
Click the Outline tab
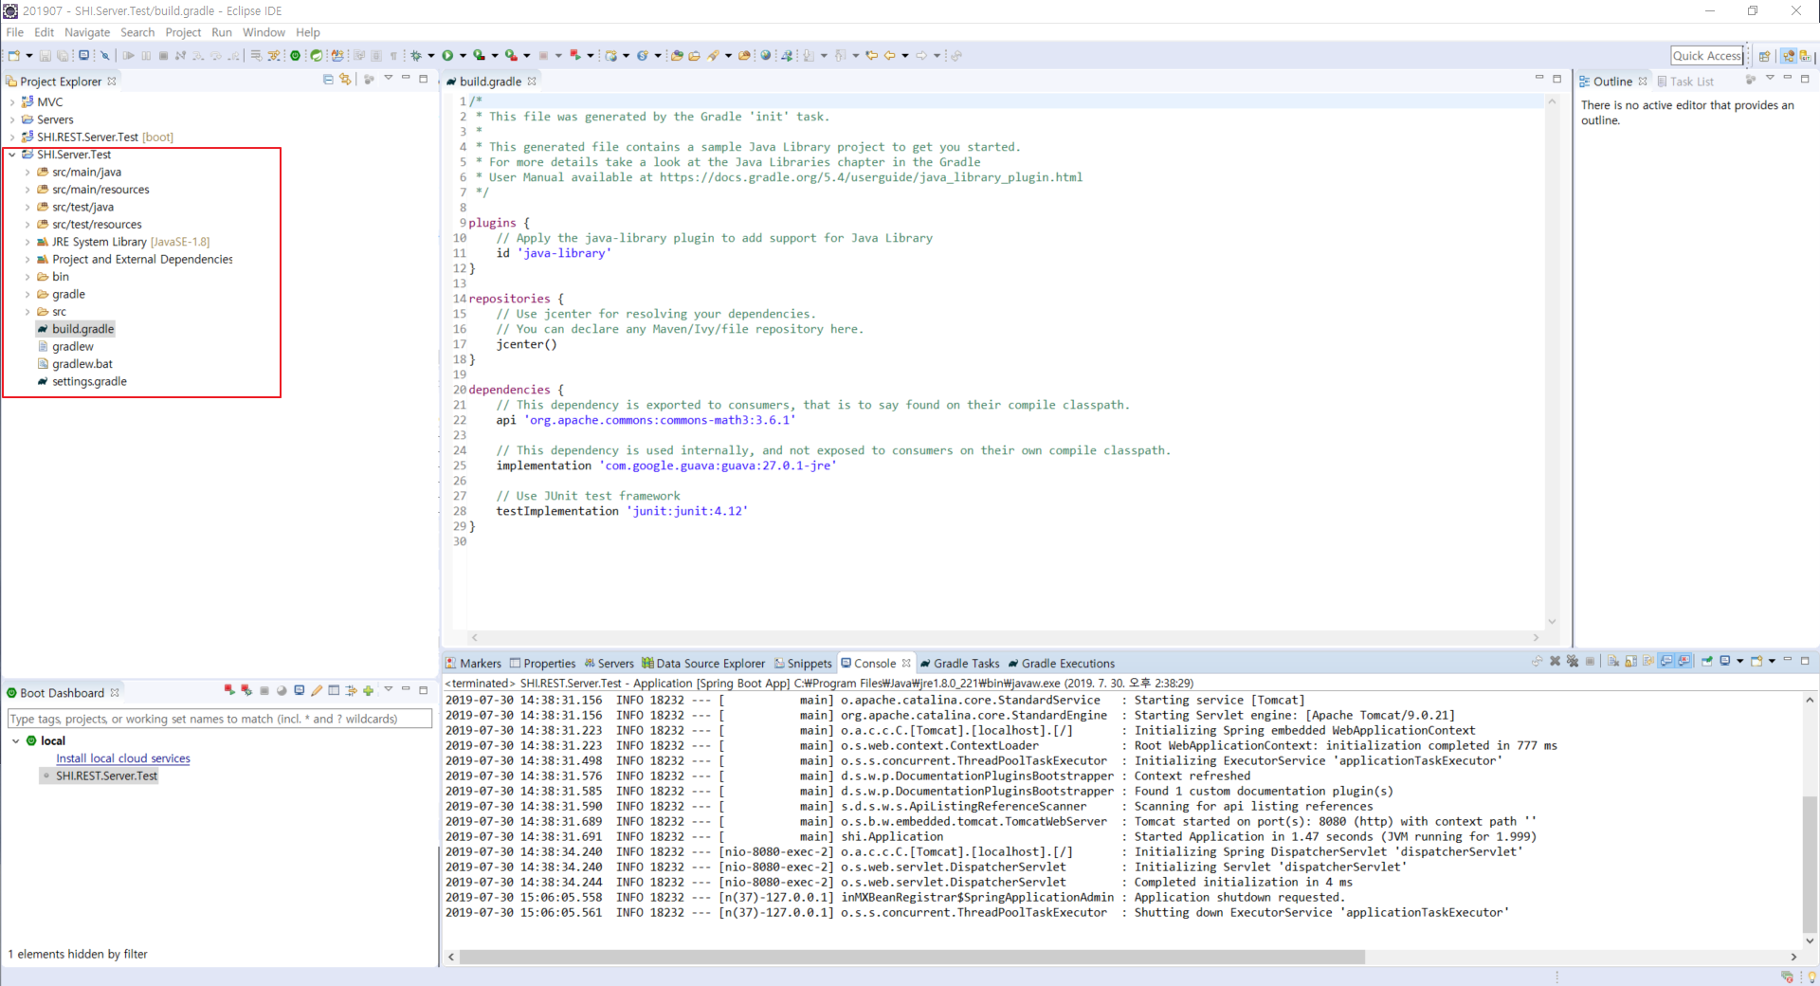[x=1612, y=82]
